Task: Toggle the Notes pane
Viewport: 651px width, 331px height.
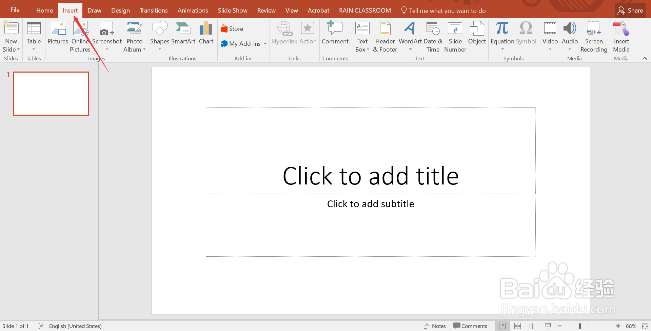Action: coord(435,326)
